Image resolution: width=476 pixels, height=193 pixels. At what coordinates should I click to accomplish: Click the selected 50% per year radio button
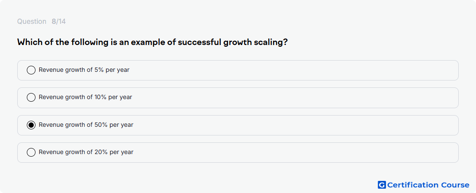(31, 125)
